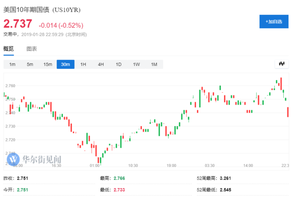Viewport: 294px width, 202px height.
Task: Click the active 30m interval button
Action: [x=65, y=64]
